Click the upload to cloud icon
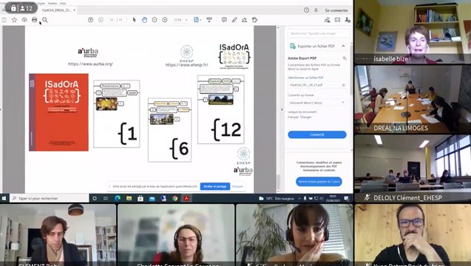Viewport: 471px width, 266px height. click(x=24, y=20)
